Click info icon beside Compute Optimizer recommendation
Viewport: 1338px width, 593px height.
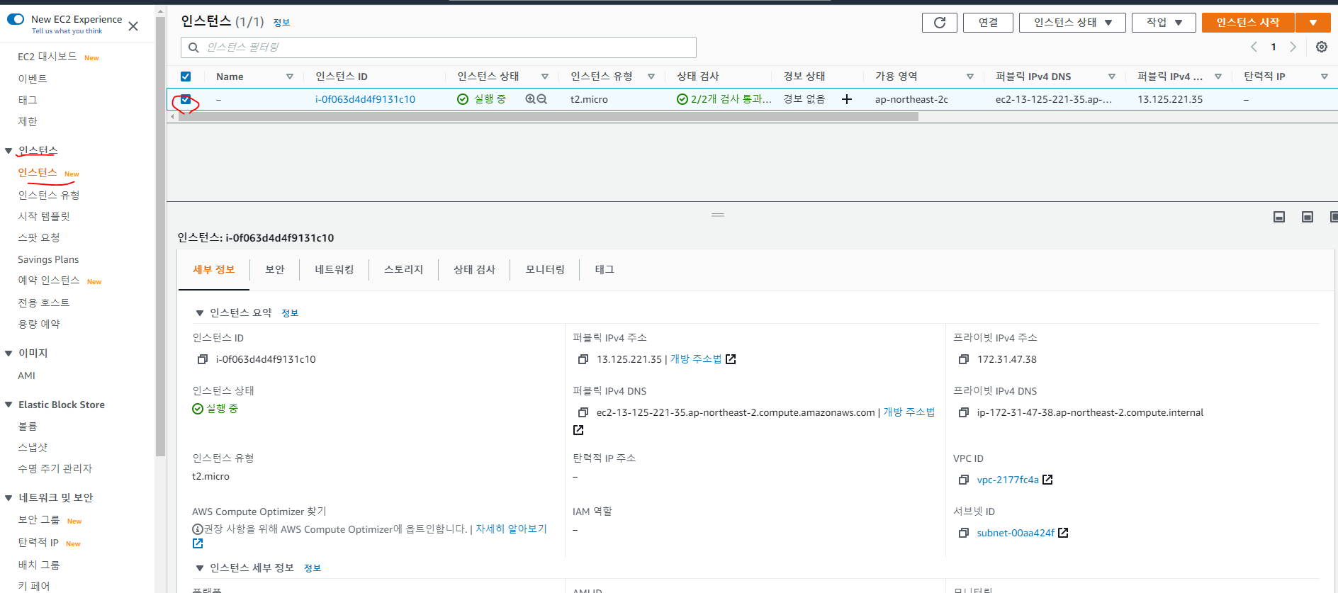tap(198, 529)
